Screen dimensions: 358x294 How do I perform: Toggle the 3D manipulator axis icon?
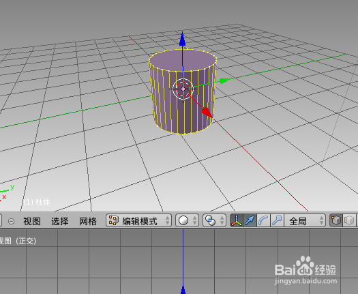(x=237, y=220)
